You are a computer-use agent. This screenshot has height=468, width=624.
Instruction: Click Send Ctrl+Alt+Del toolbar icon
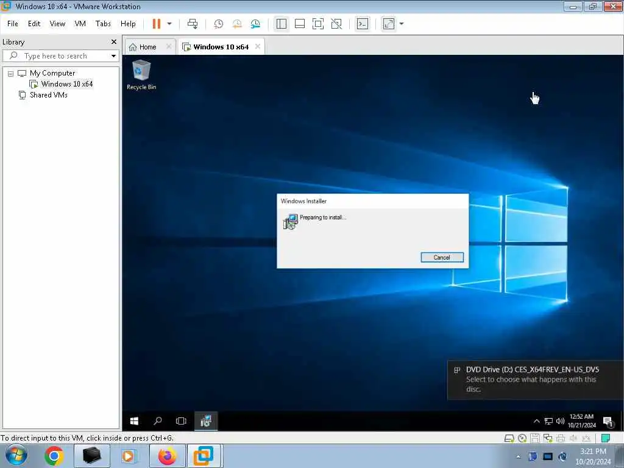point(193,24)
